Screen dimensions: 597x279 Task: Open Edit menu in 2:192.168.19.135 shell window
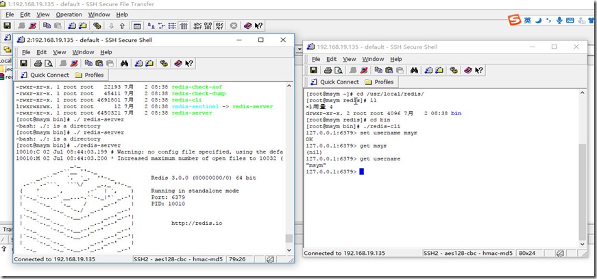coord(42,52)
